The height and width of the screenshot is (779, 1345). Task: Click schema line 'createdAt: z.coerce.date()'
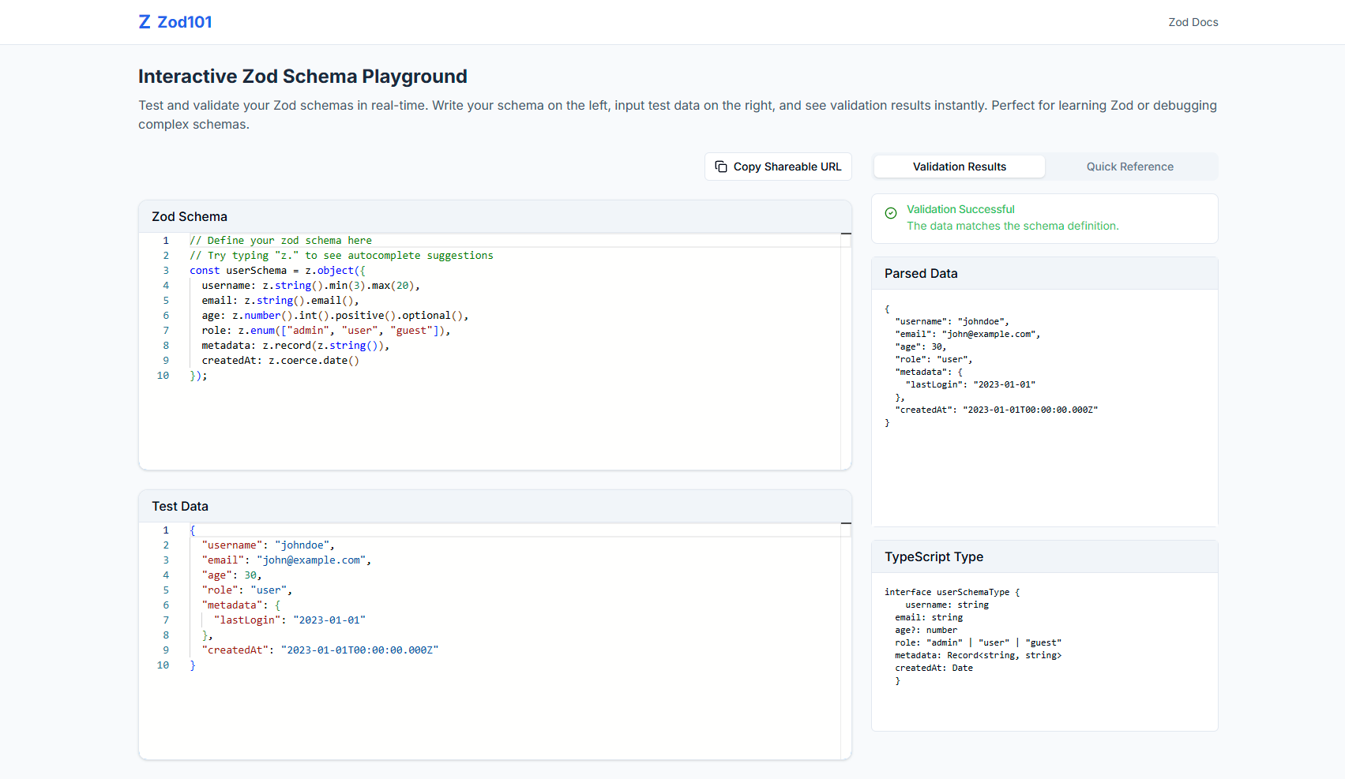point(280,361)
